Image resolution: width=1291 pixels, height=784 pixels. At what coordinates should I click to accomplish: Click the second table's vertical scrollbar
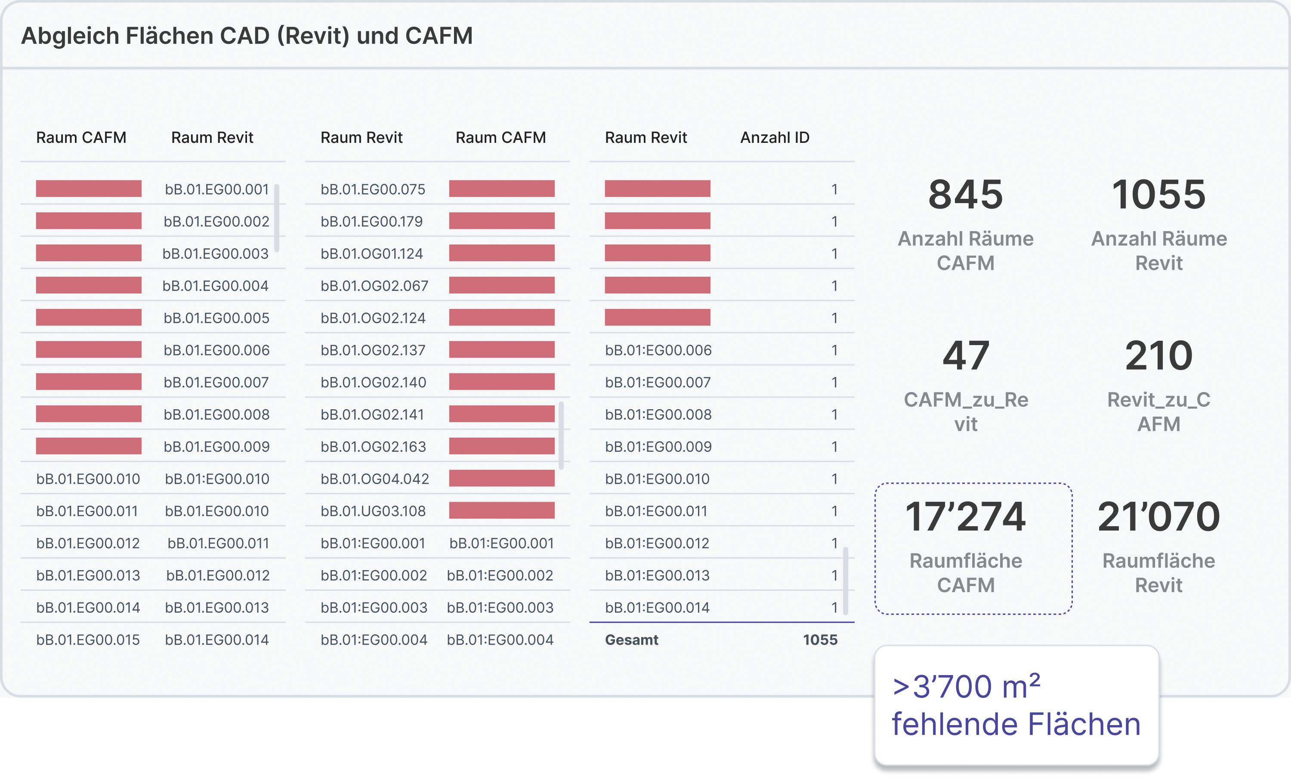(x=561, y=435)
